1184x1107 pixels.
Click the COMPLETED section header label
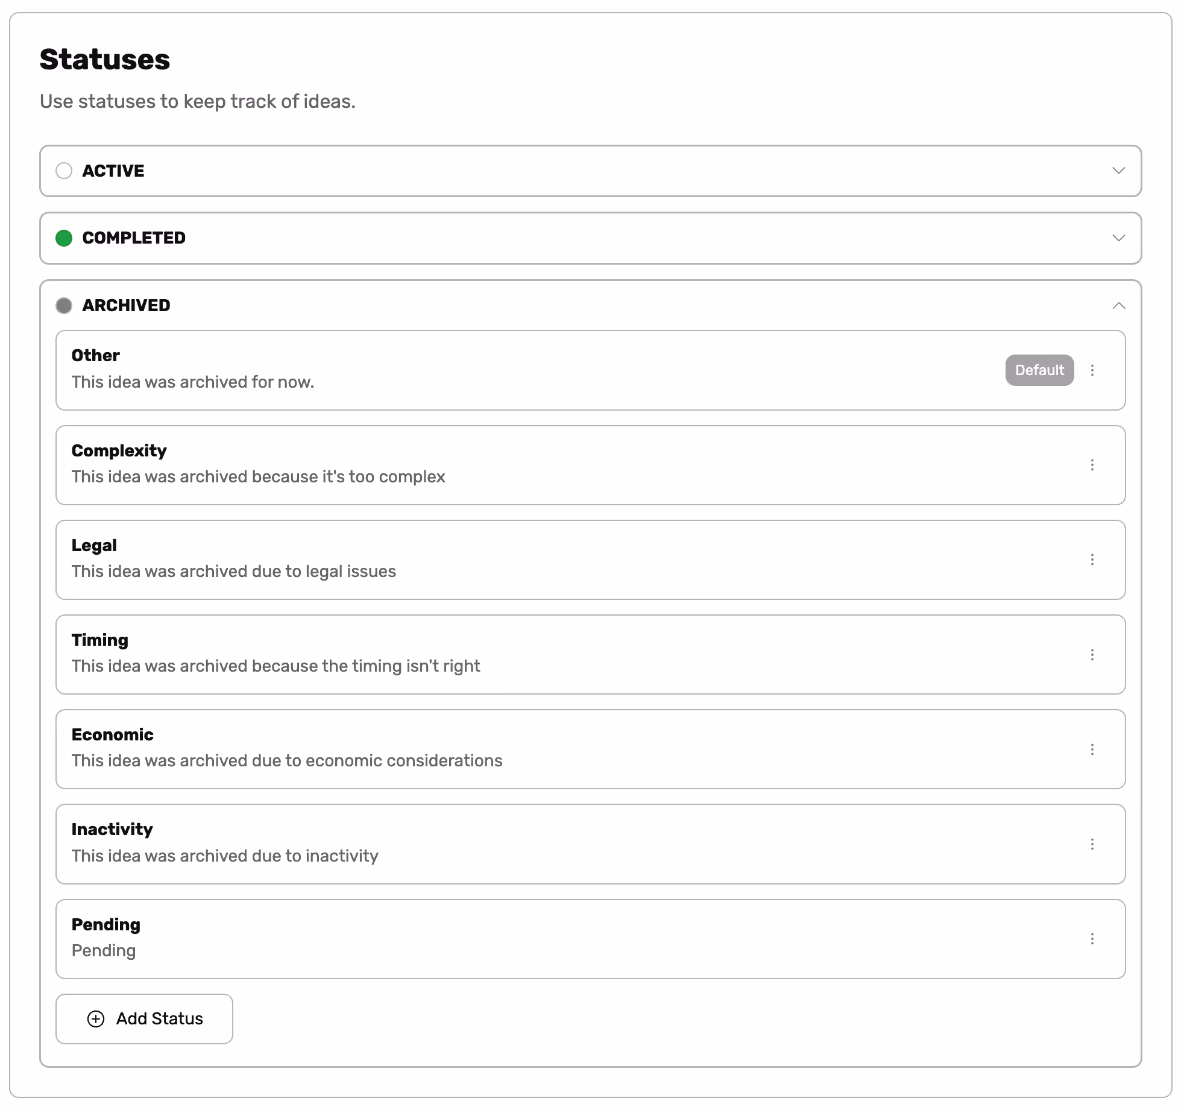(x=134, y=238)
